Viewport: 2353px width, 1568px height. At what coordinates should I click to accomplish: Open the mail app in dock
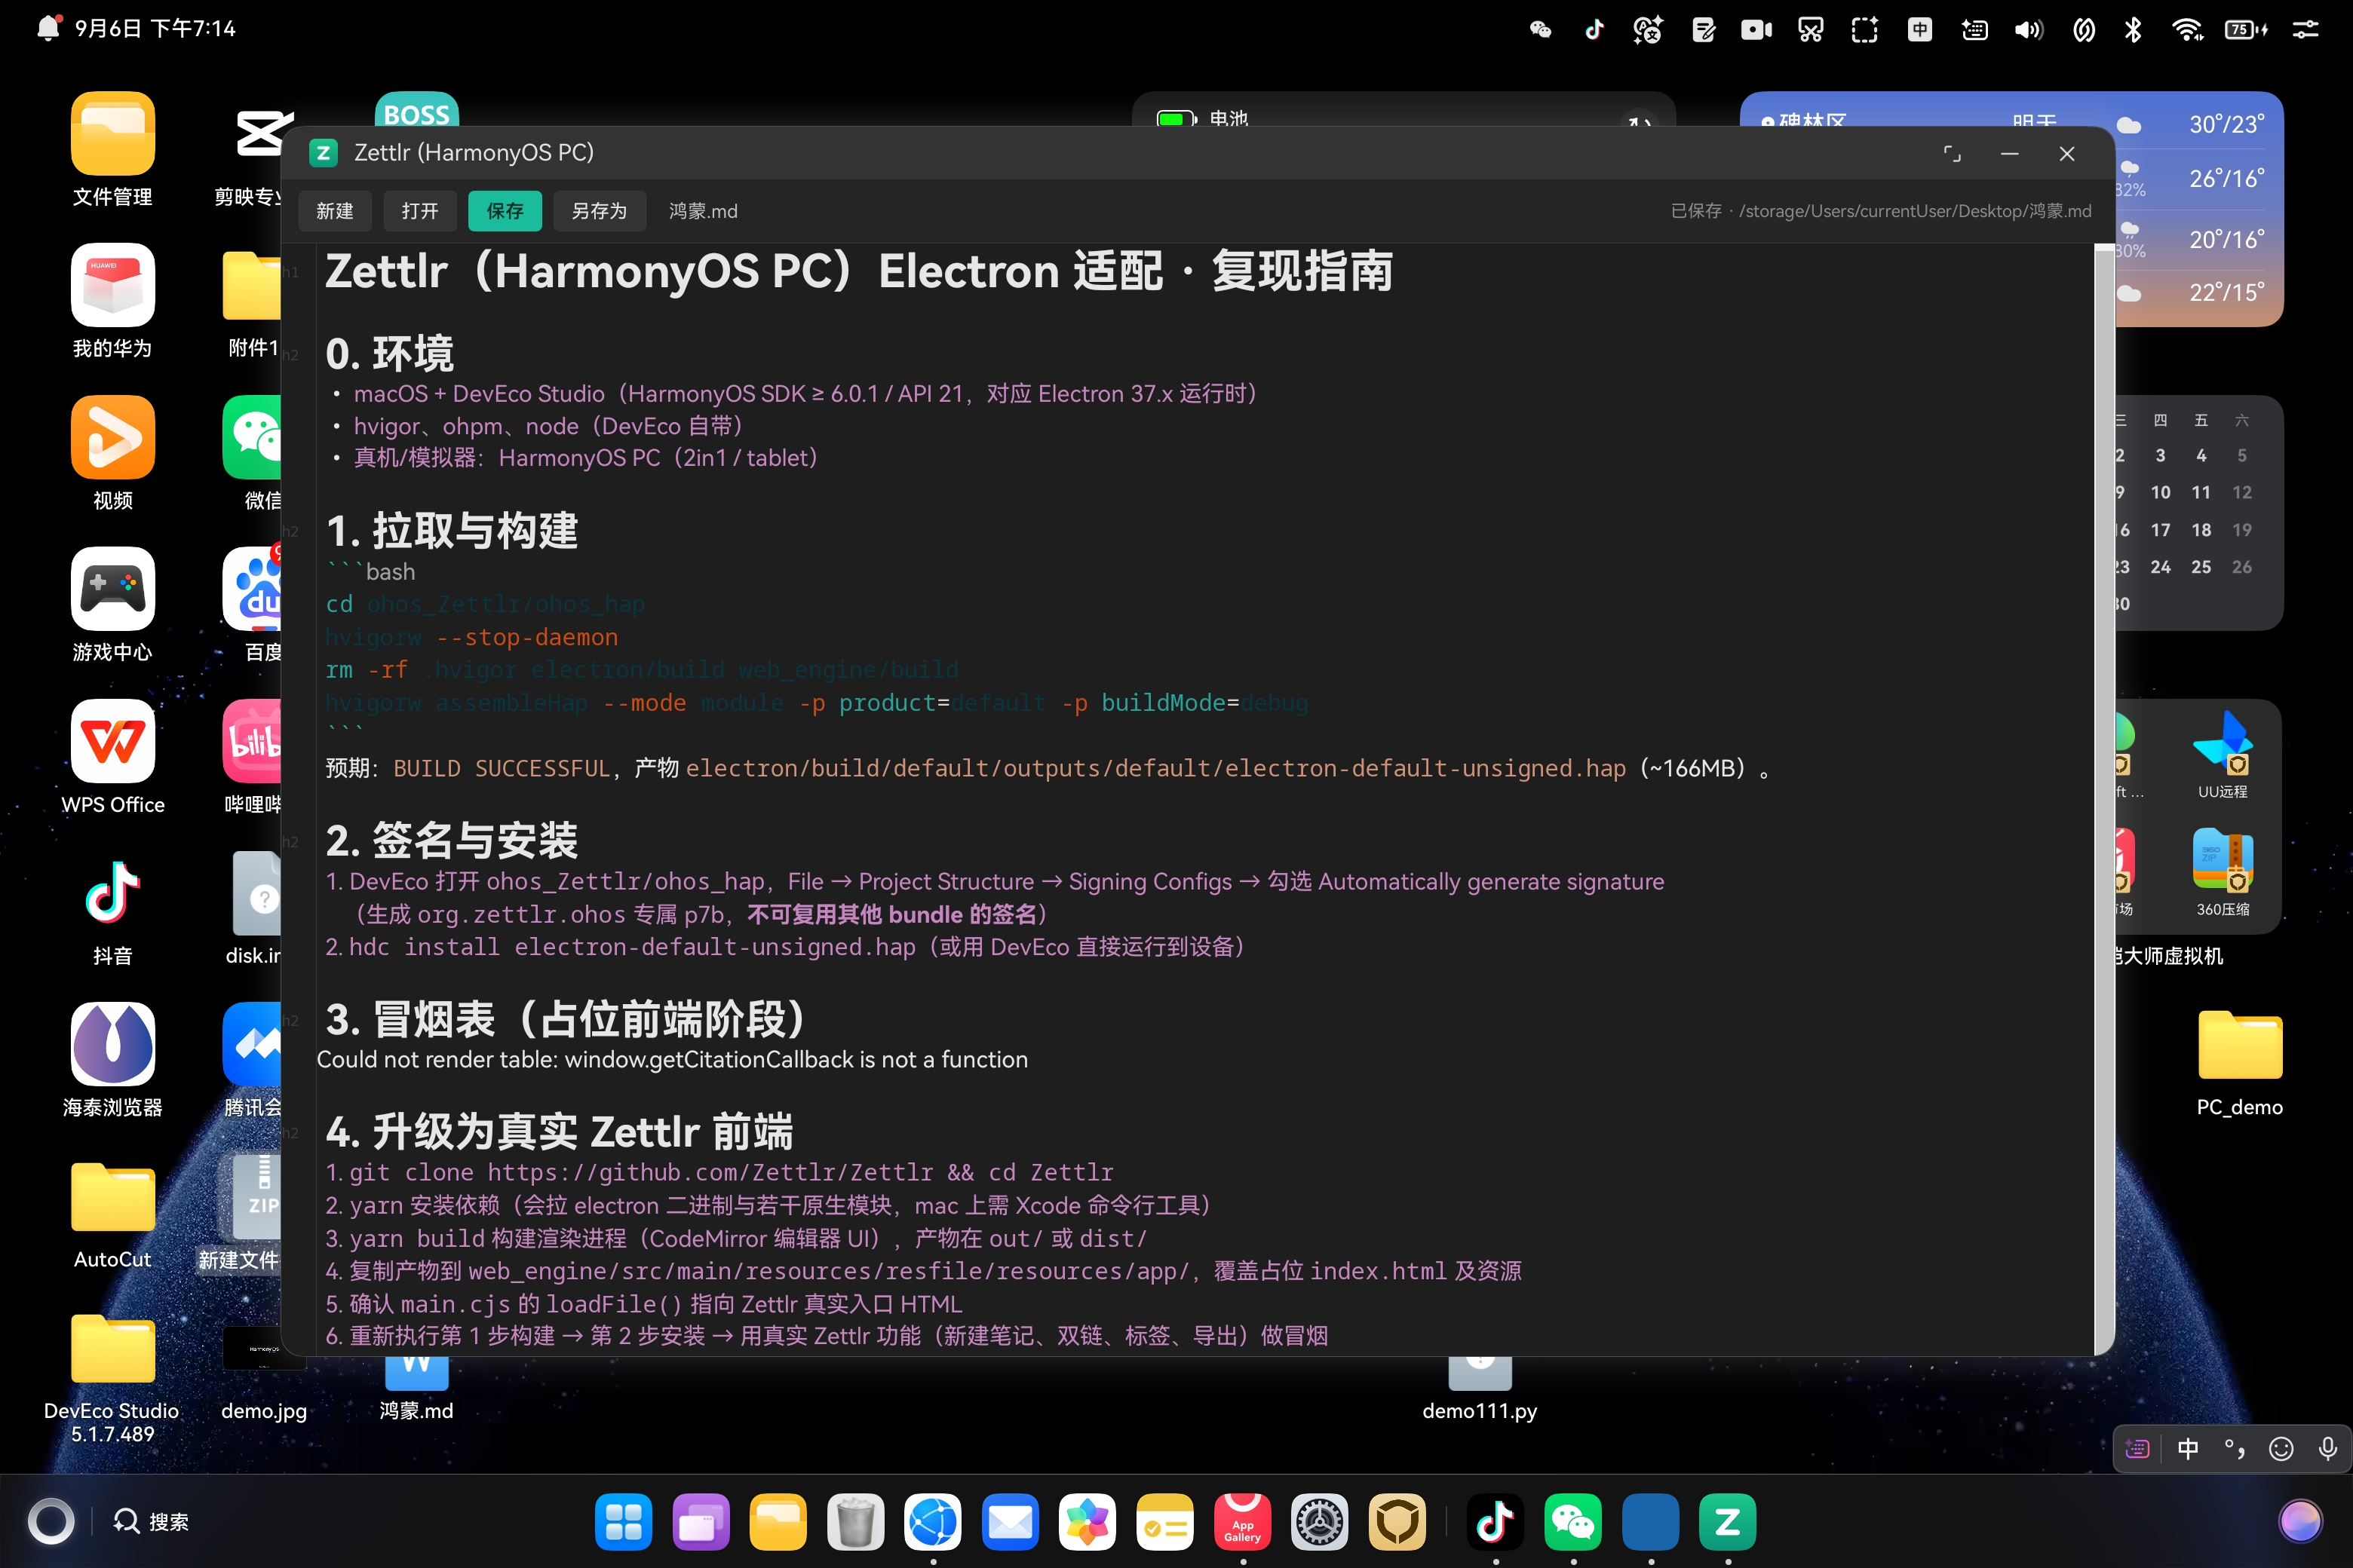(x=1011, y=1522)
